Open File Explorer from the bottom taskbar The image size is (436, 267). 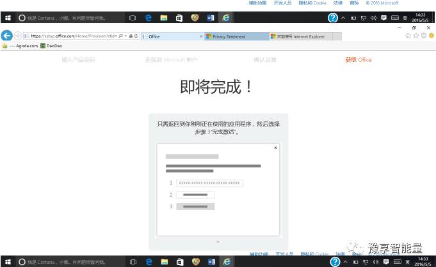pyautogui.click(x=165, y=262)
